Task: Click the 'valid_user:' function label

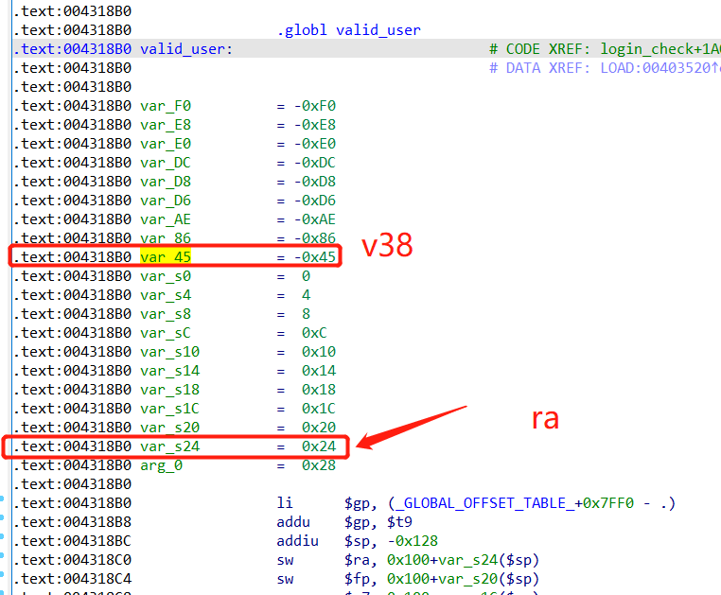Action: [x=186, y=49]
